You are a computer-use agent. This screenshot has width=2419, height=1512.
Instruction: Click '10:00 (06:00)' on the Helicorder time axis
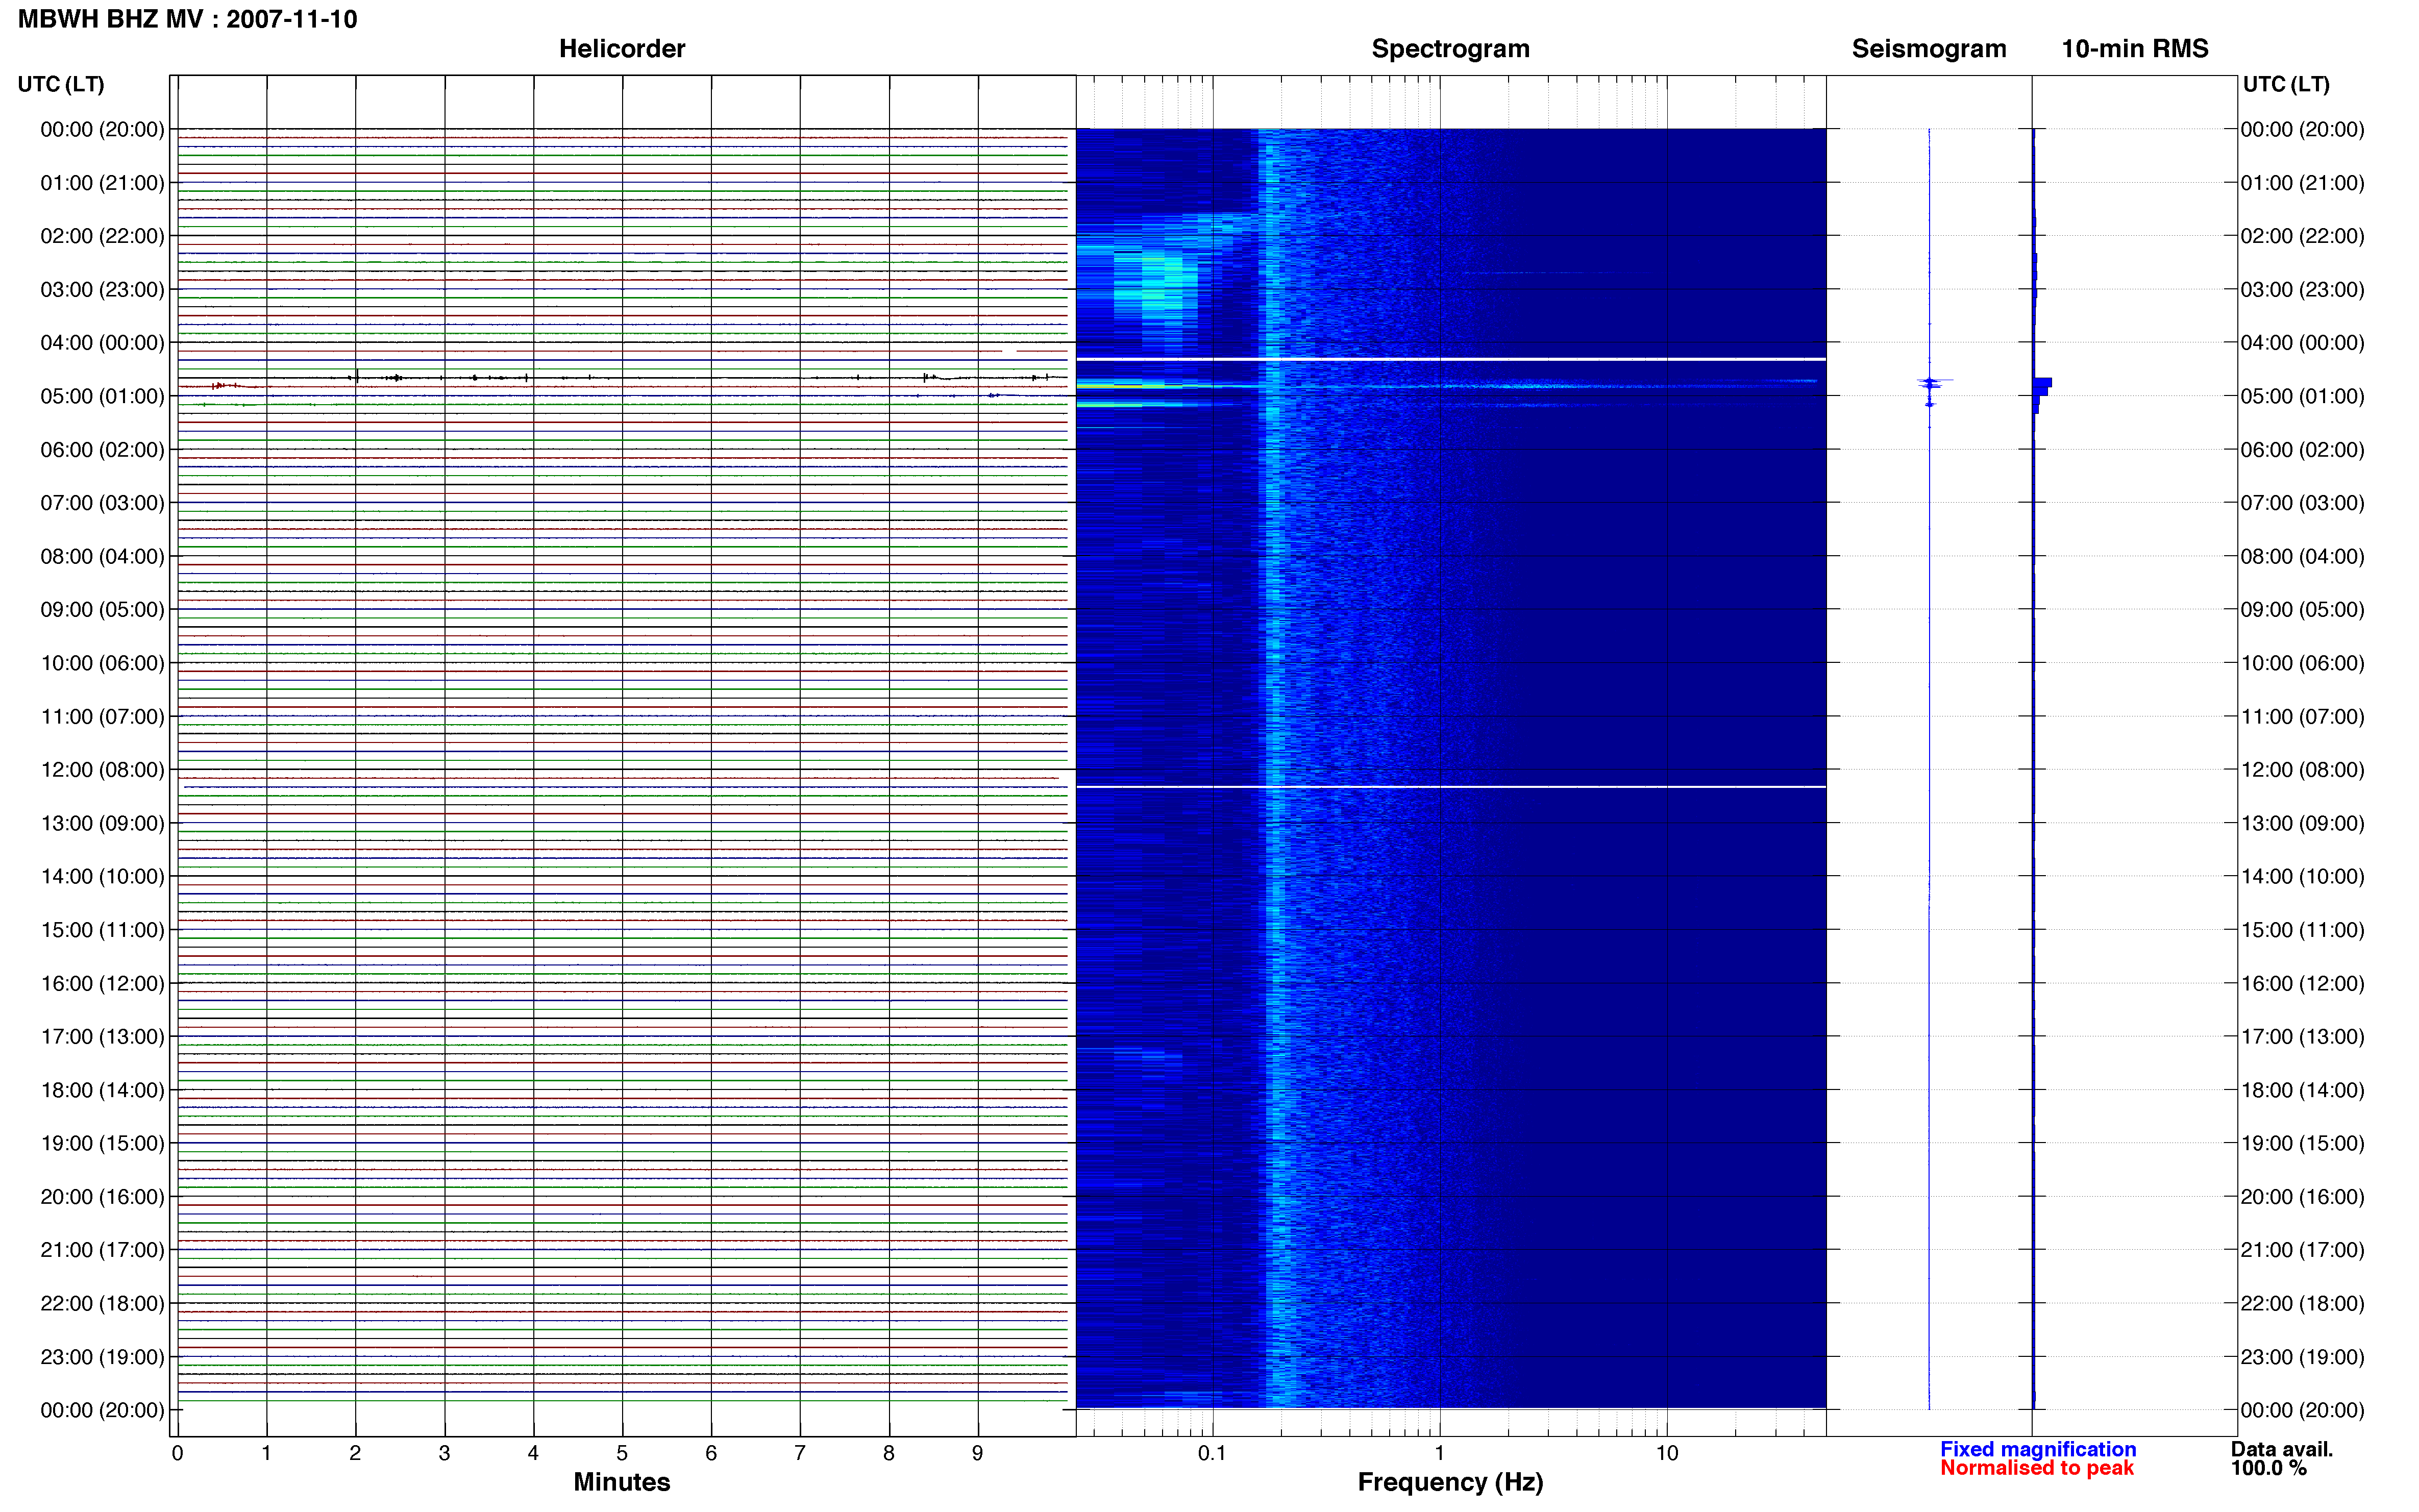pos(102,663)
